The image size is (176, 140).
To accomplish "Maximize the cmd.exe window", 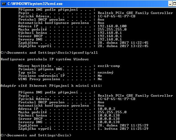I will (175, 4).
